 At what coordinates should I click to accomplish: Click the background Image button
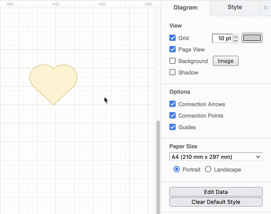pyautogui.click(x=226, y=61)
